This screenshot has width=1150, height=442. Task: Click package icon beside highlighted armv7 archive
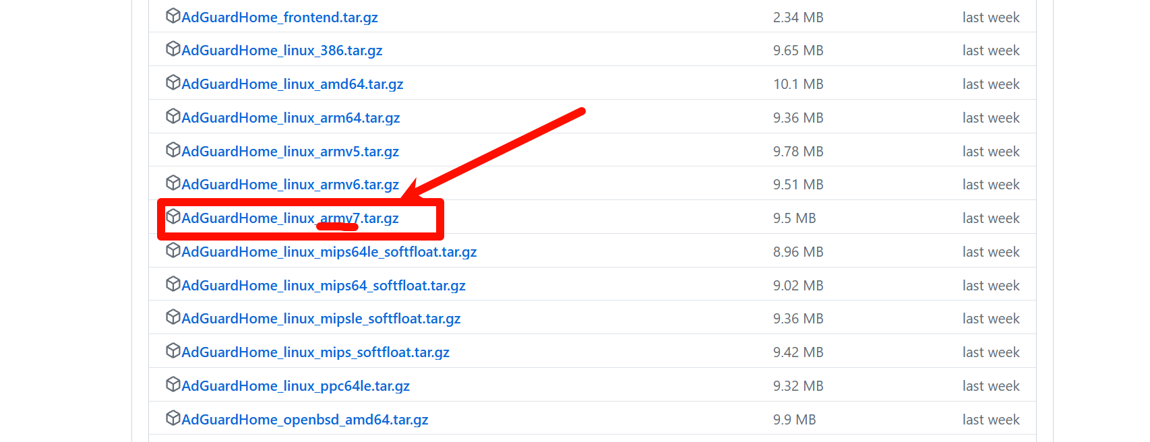coord(173,216)
